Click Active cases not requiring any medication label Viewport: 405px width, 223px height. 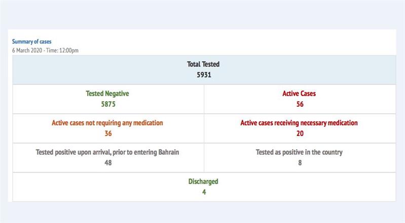[107, 123]
